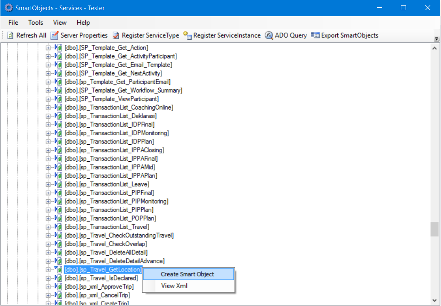Expand the sp_Travel_CheckOverlap node
This screenshot has height=306, width=441.
pyautogui.click(x=48, y=244)
